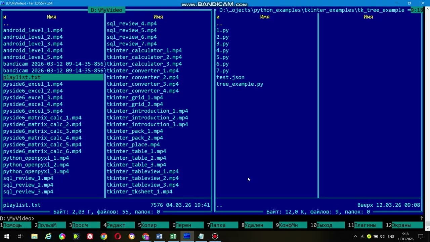The height and width of the screenshot is (242, 430).
Task: Open the red Opera browser icon
Action: click(x=118, y=237)
